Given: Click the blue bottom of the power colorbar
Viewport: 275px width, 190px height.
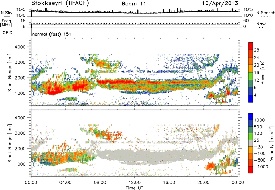Looking at the screenshot, I should (x=251, y=99).
